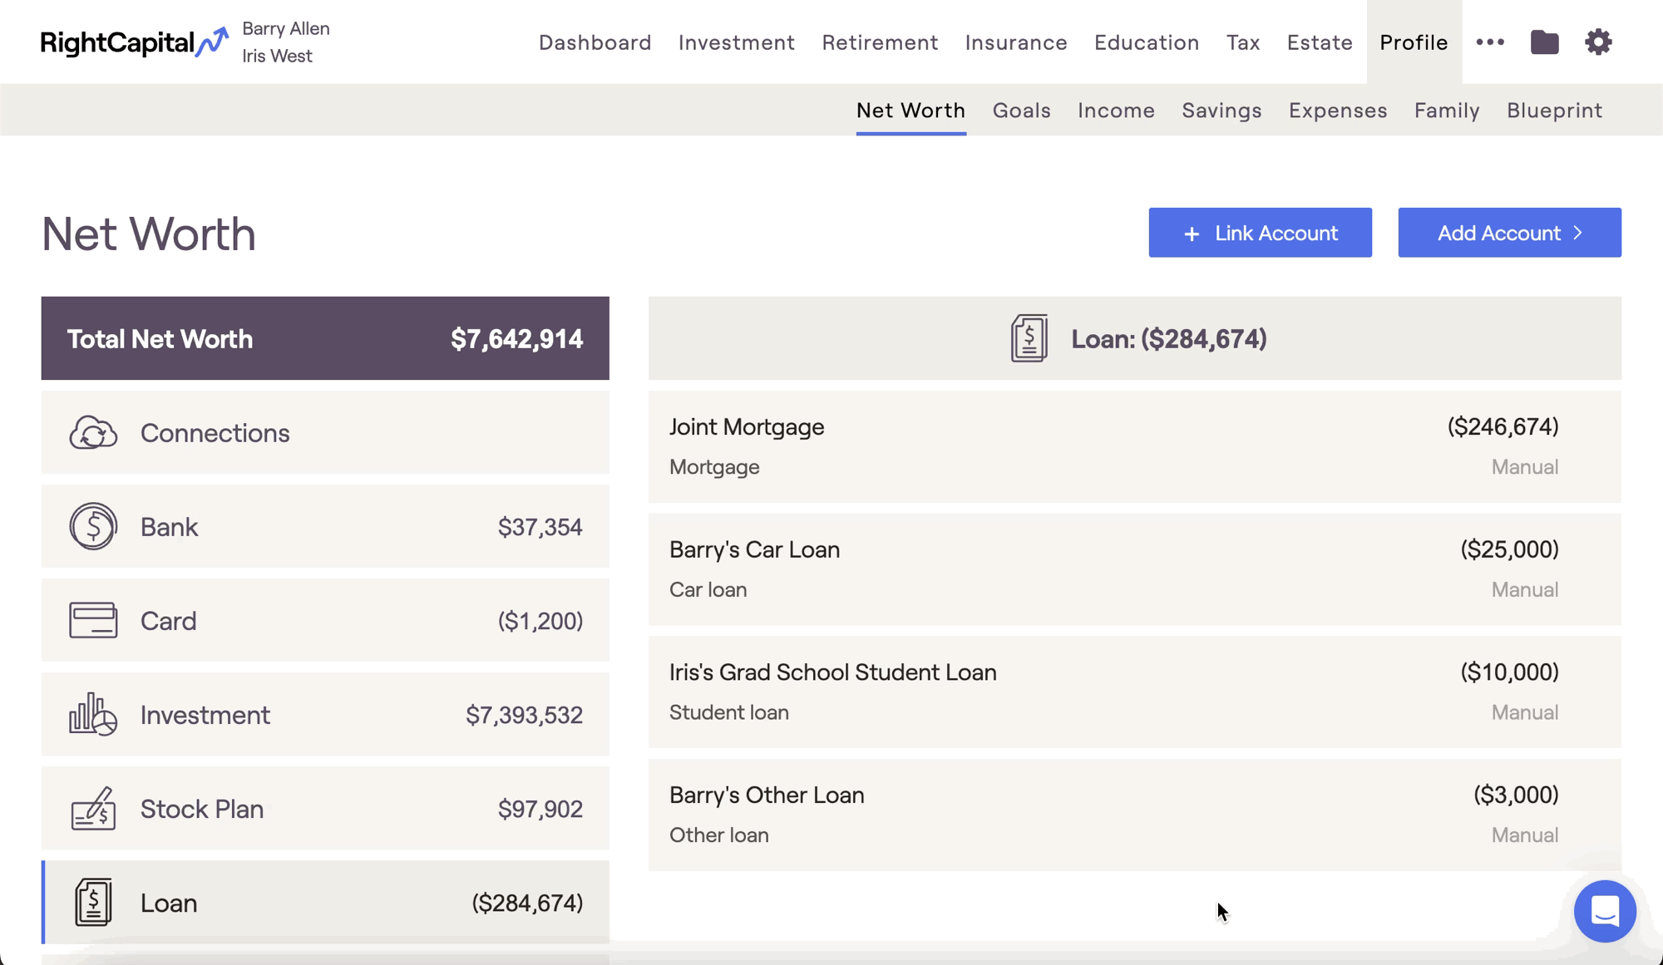Click the Bank dollar coin icon
The width and height of the screenshot is (1663, 965).
pos(93,526)
